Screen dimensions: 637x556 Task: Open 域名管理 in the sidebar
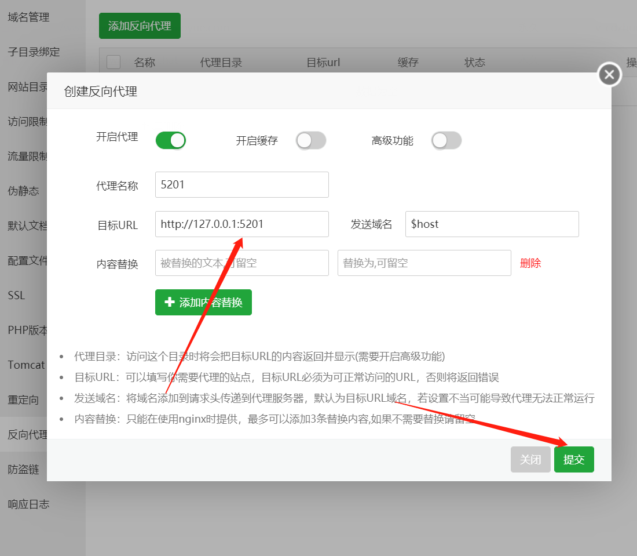[x=28, y=17]
